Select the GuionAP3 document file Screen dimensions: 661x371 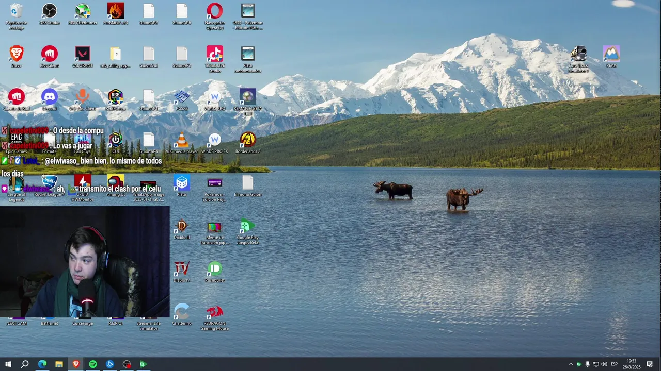[182, 57]
